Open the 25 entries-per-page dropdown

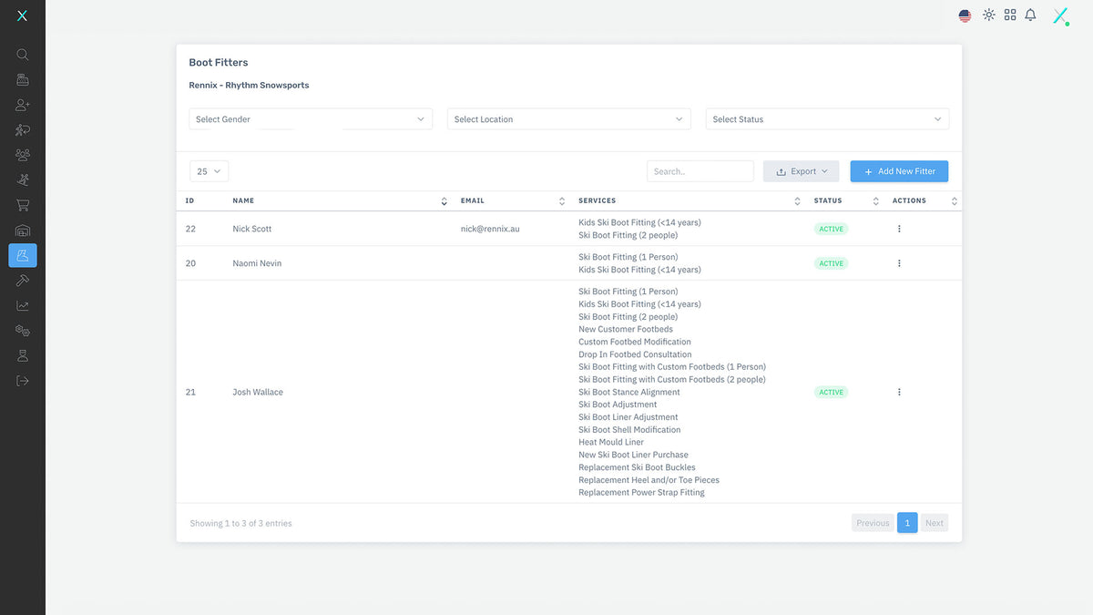coord(209,171)
